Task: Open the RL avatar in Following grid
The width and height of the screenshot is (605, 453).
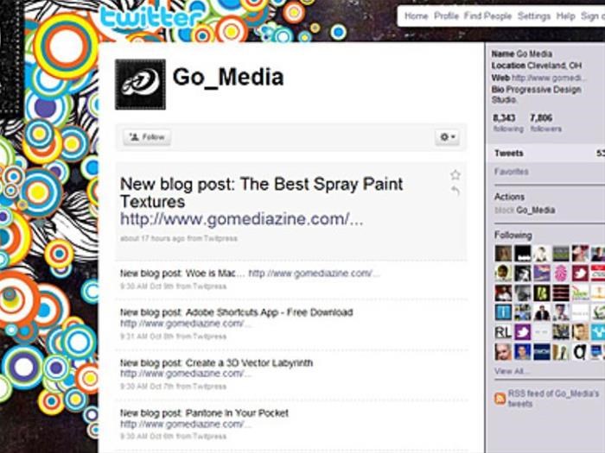Action: click(503, 332)
